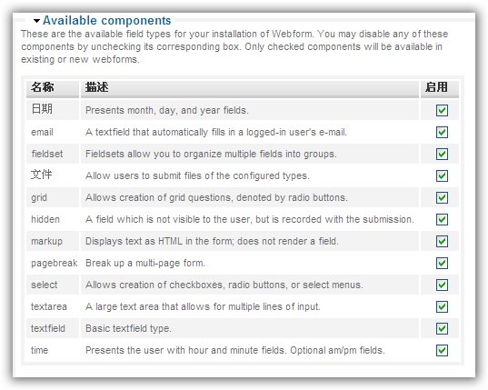Uncheck the grid component checkbox
488x390 pixels.
point(442,197)
